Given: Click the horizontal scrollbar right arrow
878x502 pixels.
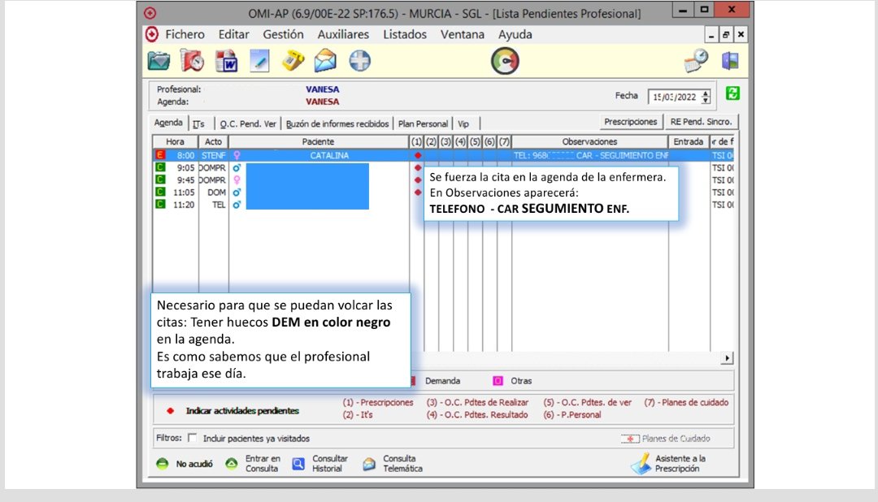Looking at the screenshot, I should (x=727, y=358).
